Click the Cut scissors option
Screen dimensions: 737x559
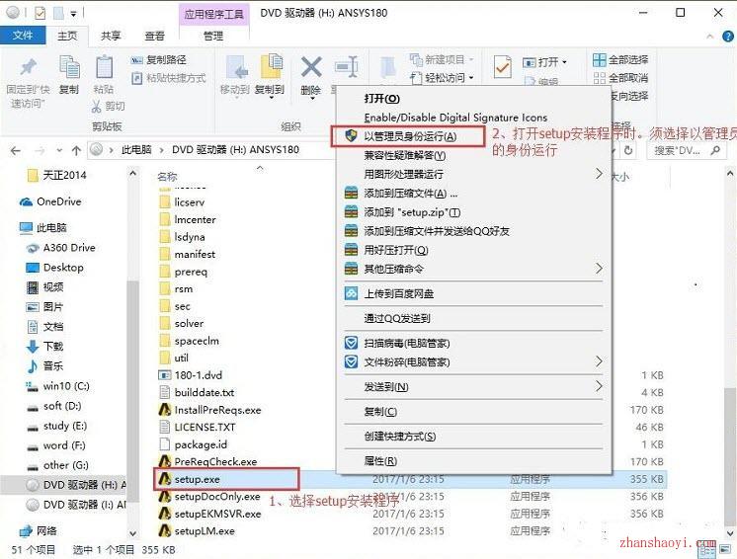[x=108, y=106]
